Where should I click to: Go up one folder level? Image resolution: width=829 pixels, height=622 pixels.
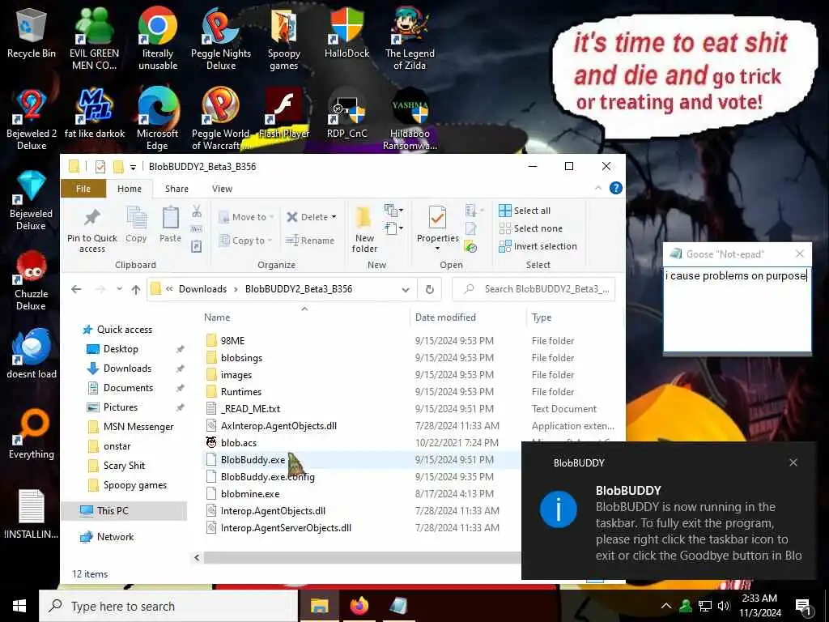pos(136,289)
